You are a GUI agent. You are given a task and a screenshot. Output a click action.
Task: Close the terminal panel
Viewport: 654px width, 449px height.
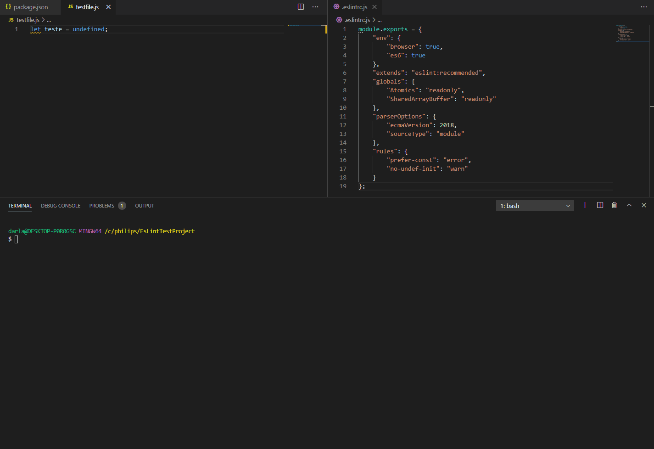[x=644, y=205]
